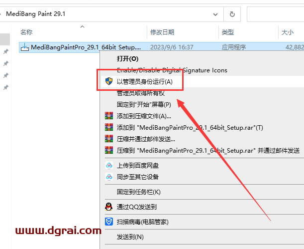This screenshot has height=249, width=304.
Task: Click the shield icon for run as administrator
Action: 109,81
